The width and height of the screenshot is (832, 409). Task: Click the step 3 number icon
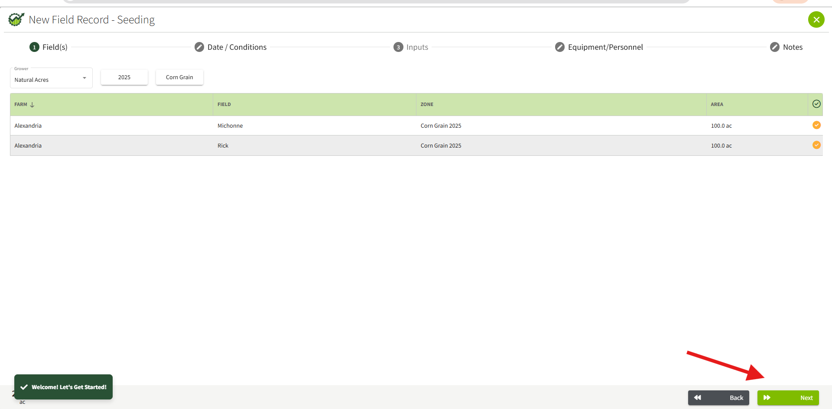point(398,47)
